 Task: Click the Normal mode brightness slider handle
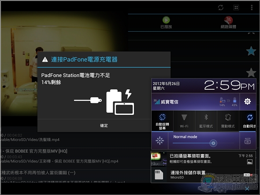pos(213,143)
